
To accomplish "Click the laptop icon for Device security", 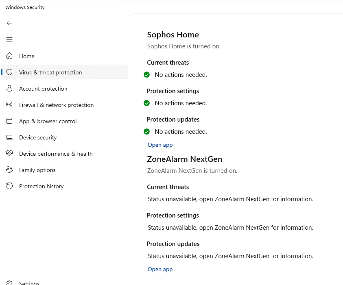I will tap(9, 137).
